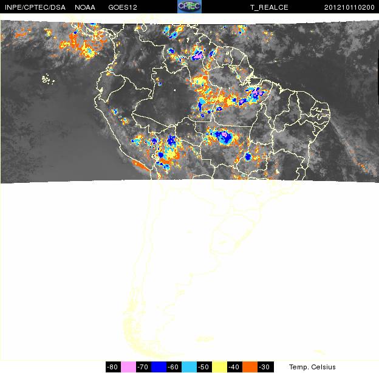The image size is (379, 373).
Task: Click the -70 legend label
Action: [143, 367]
